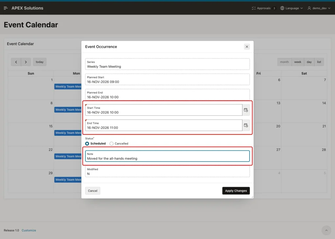Click the Approvals checklist icon

pos(254,8)
